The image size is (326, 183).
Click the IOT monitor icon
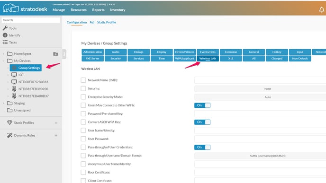pyautogui.click(x=14, y=75)
